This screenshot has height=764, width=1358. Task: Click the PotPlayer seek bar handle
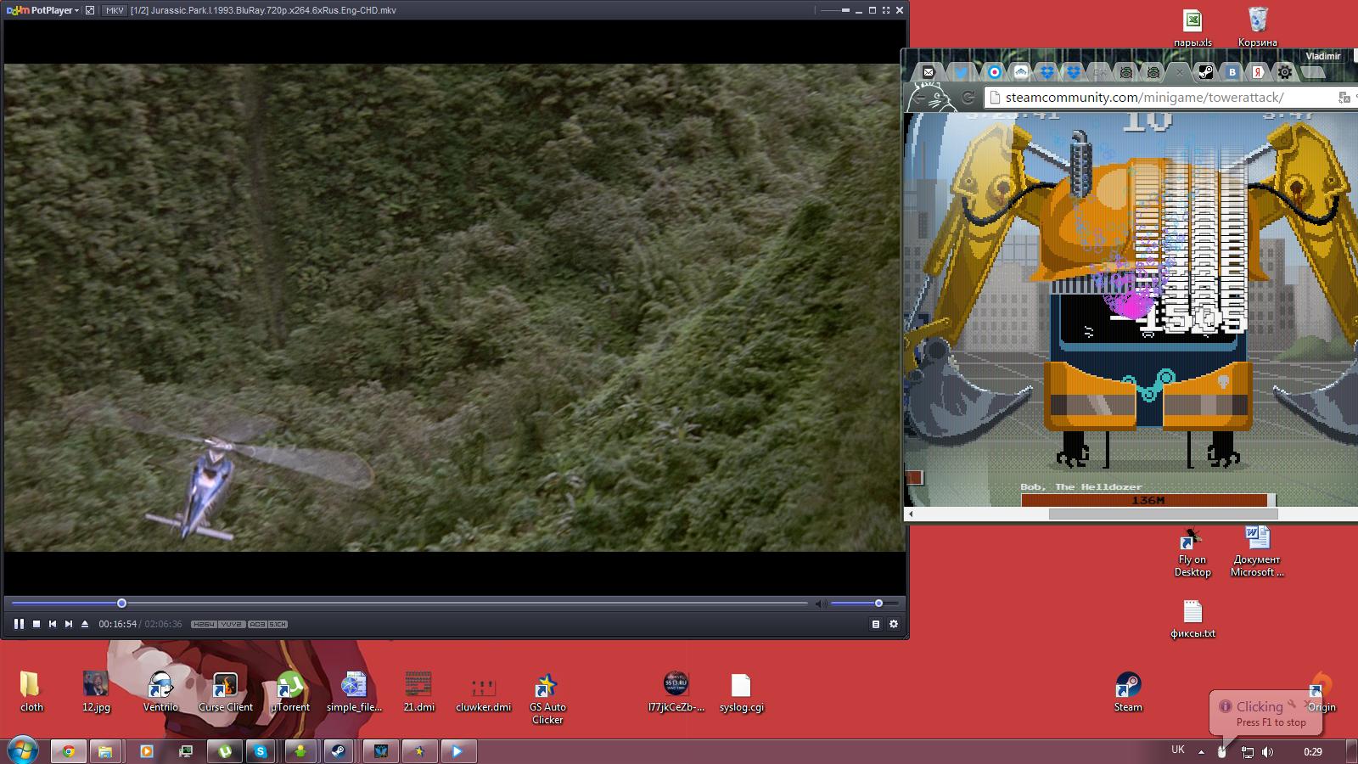pyautogui.click(x=121, y=604)
